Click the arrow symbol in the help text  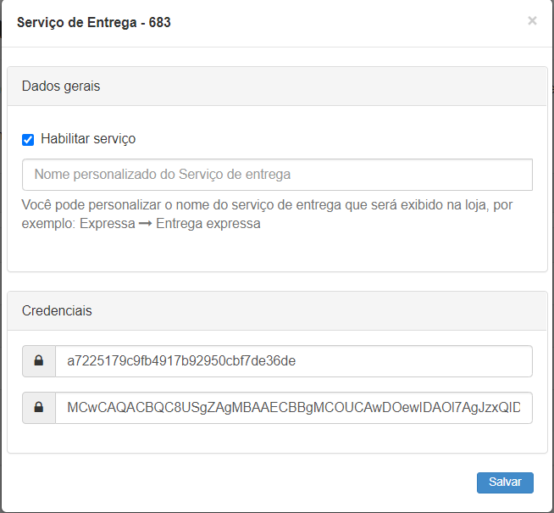point(145,225)
